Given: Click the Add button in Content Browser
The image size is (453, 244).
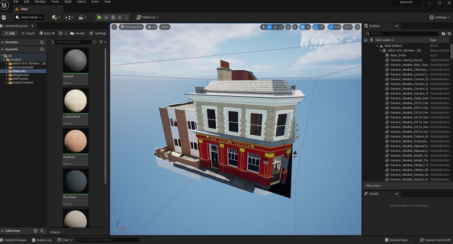Looking at the screenshot, I should (x=10, y=33).
